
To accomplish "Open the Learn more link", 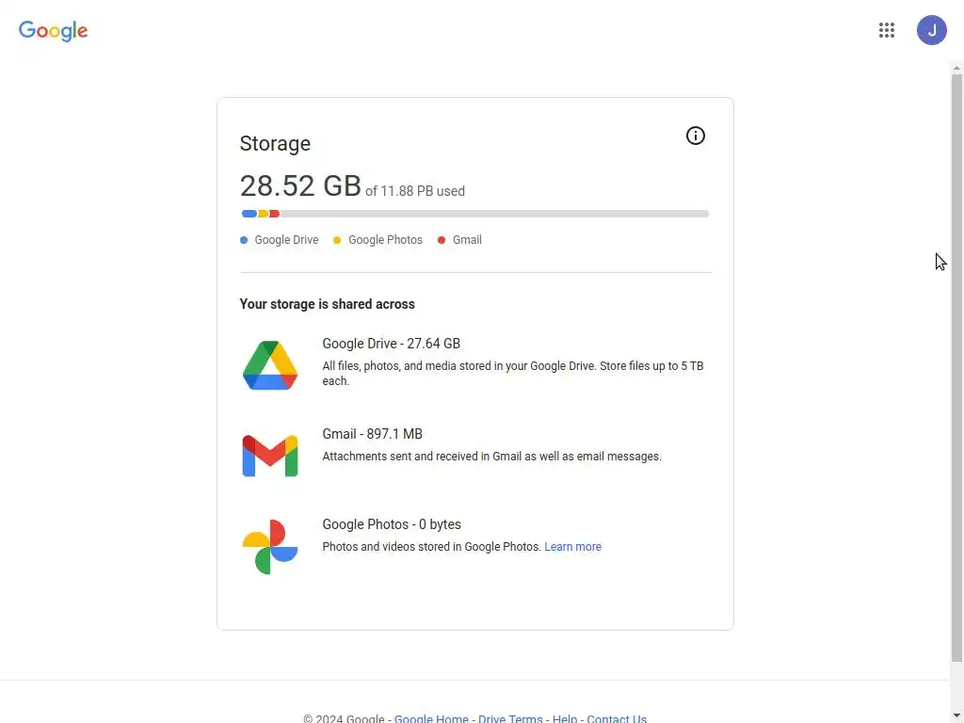I will click(x=572, y=547).
